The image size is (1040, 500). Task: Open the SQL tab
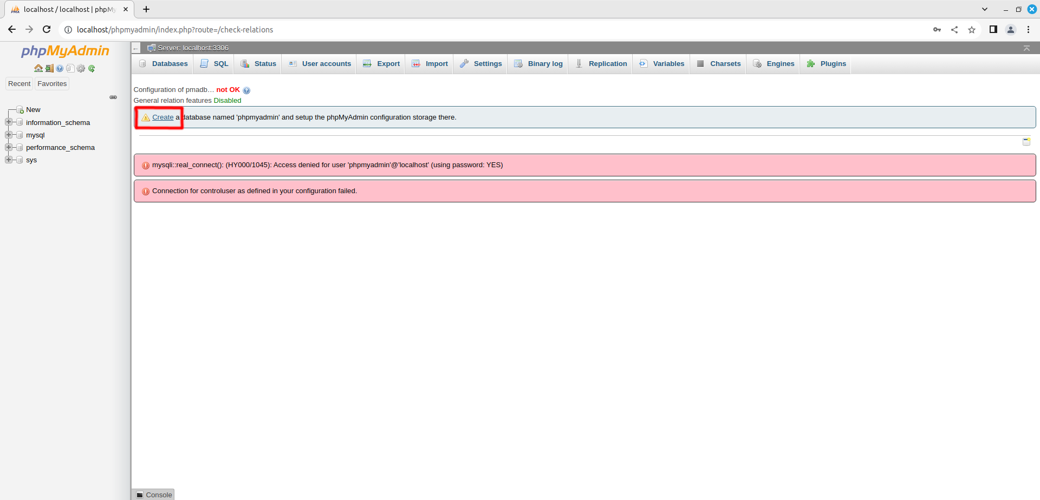[214, 64]
